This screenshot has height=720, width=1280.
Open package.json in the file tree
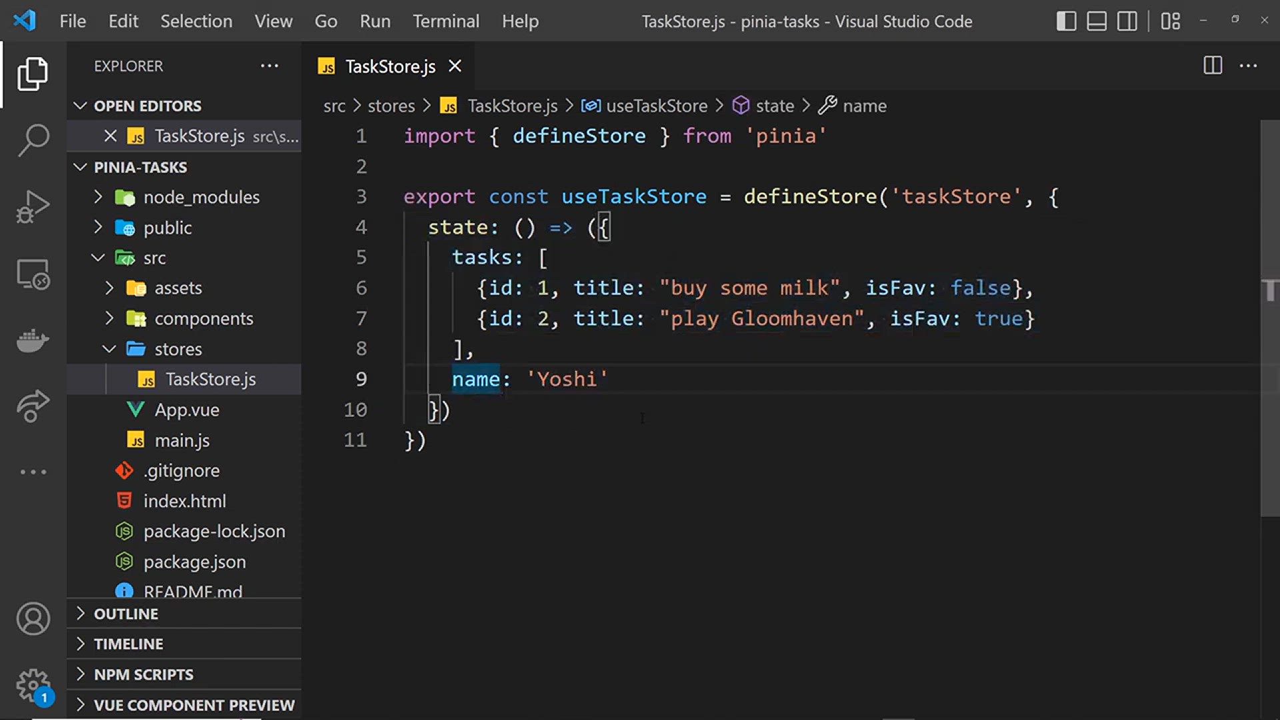[x=184, y=562]
